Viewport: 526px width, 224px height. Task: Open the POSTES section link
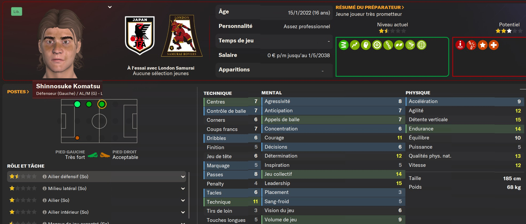18,92
